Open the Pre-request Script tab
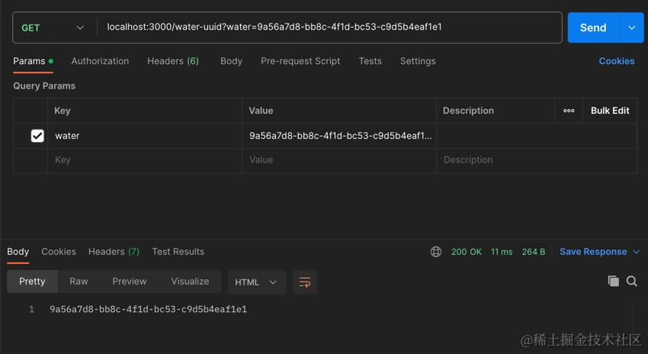 tap(300, 61)
